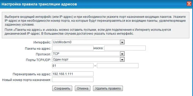Click the Пакеты на адрес: label
This screenshot has width=193, height=96.
[x=38, y=49]
